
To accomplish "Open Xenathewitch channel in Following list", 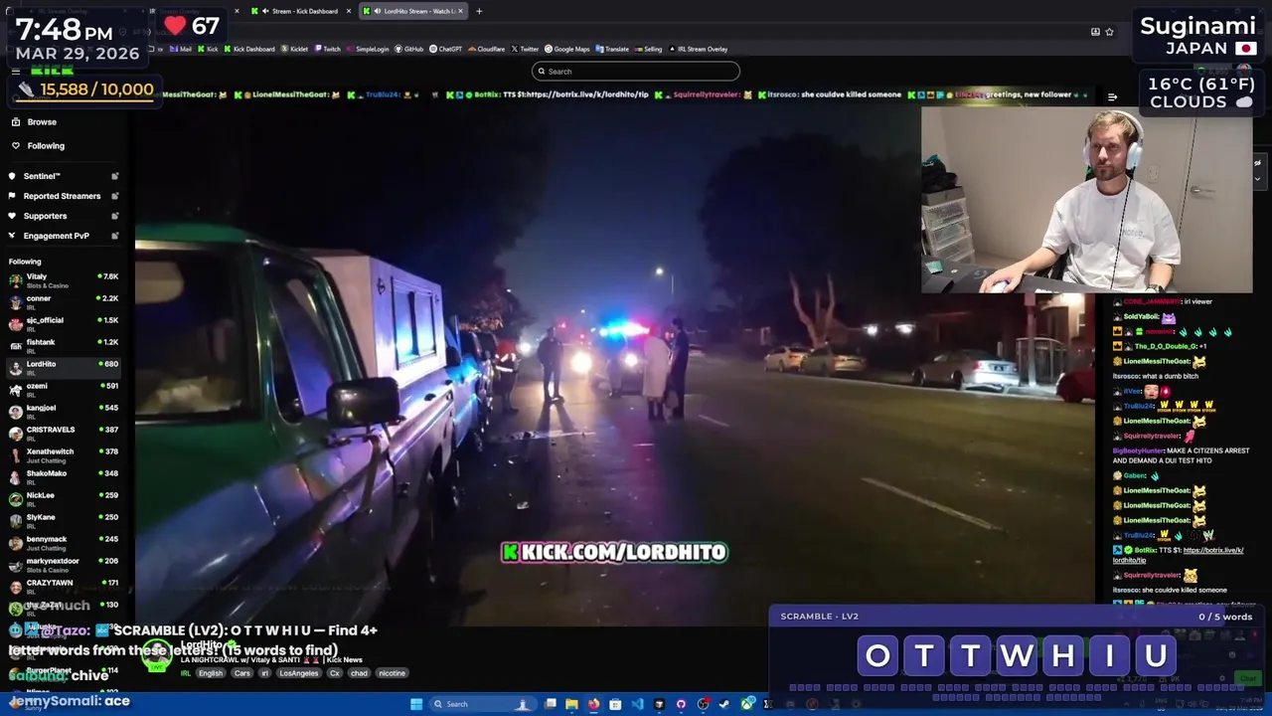I will [64, 455].
